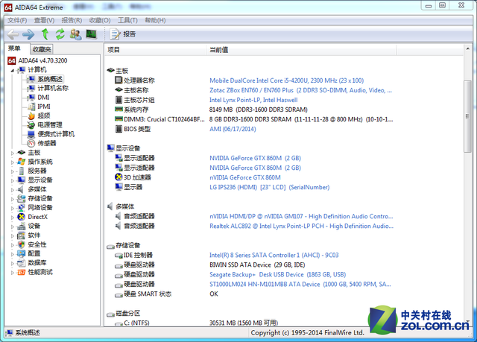Click the 网络设备 icon in the tree
This screenshot has height=342, width=477.
[x=22, y=208]
